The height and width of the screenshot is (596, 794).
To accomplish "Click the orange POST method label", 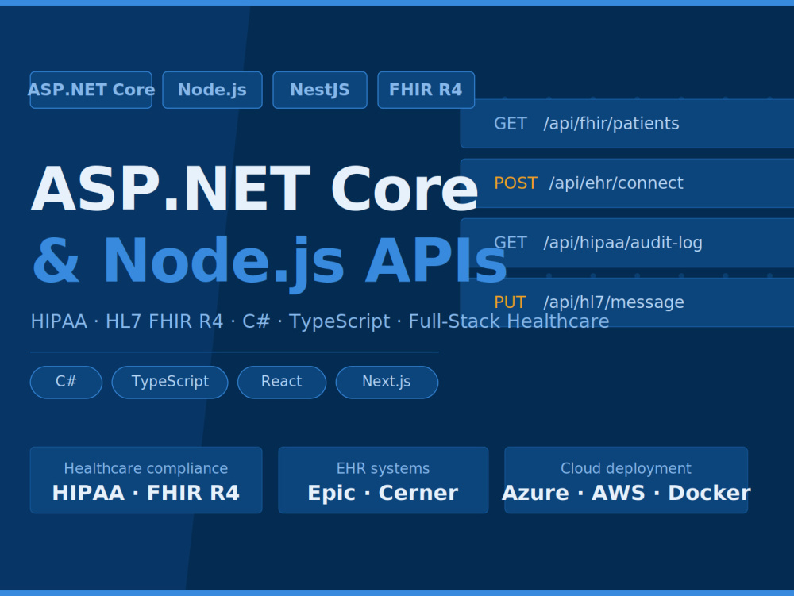I will click(515, 183).
